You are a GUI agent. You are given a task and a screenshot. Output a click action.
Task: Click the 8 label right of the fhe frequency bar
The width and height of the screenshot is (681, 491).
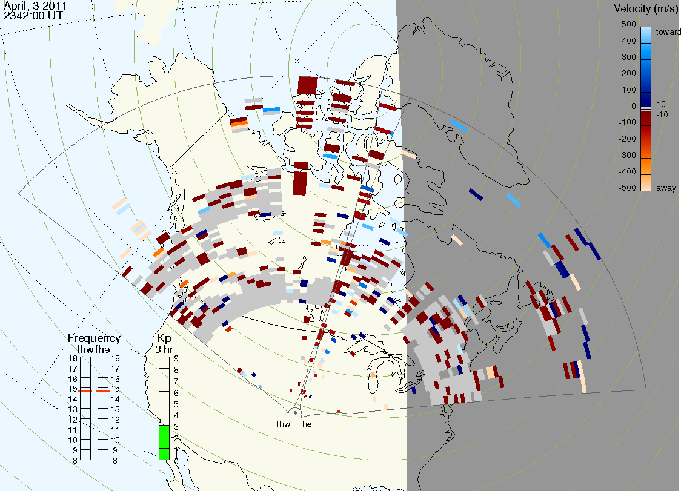click(x=115, y=461)
